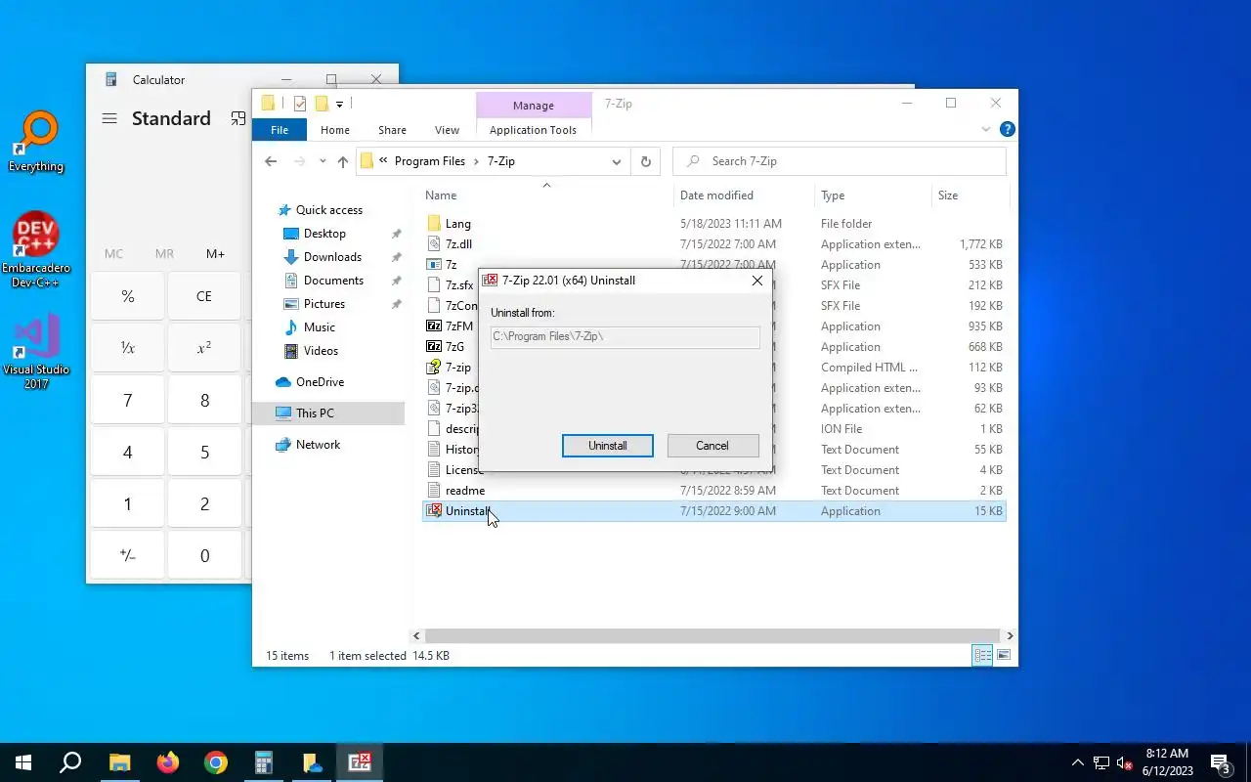1251x782 pixels.
Task: Select OneDrive in navigation pane
Action: tap(320, 382)
